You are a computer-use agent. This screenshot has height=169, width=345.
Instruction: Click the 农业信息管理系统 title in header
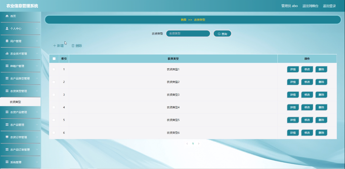pos(22,6)
